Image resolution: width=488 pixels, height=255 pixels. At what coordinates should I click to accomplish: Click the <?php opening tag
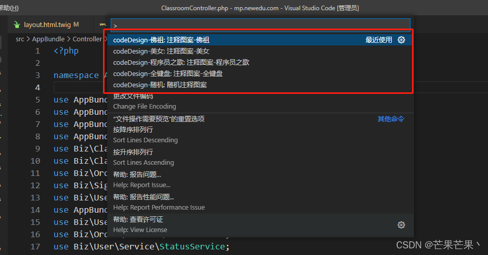(x=66, y=51)
